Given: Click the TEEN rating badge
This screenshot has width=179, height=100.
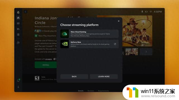Looking at the screenshot, I should 37,78.
